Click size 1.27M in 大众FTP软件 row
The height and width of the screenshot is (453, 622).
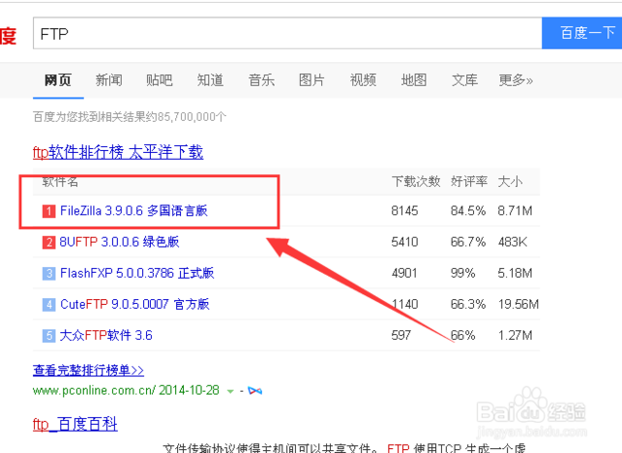click(515, 335)
